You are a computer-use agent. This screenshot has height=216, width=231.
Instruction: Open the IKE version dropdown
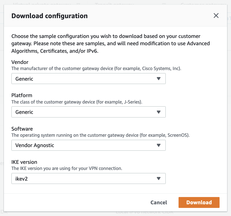tap(88, 178)
